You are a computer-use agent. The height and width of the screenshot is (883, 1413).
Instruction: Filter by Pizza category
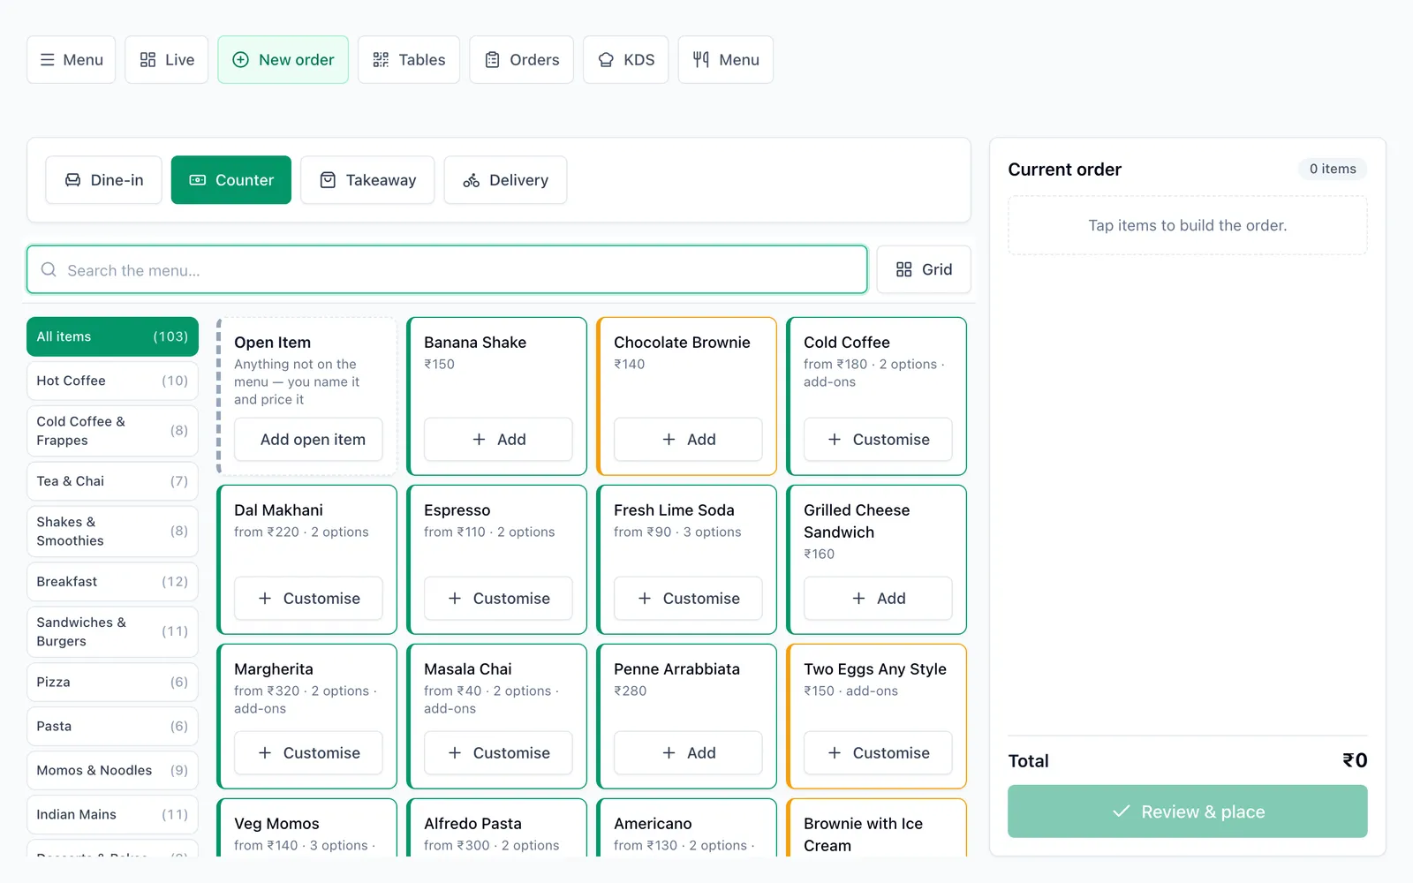point(112,683)
